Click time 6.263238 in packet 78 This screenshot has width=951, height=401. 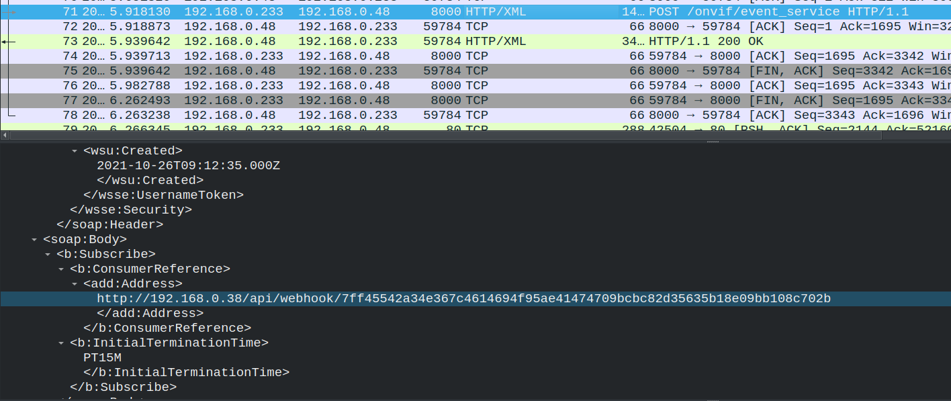point(140,116)
